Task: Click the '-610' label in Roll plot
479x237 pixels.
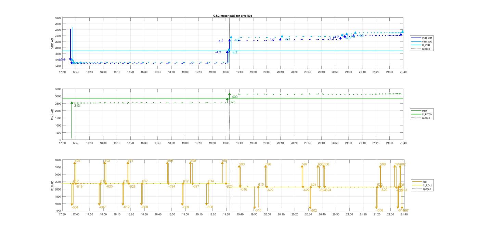Action: [x=258, y=210]
